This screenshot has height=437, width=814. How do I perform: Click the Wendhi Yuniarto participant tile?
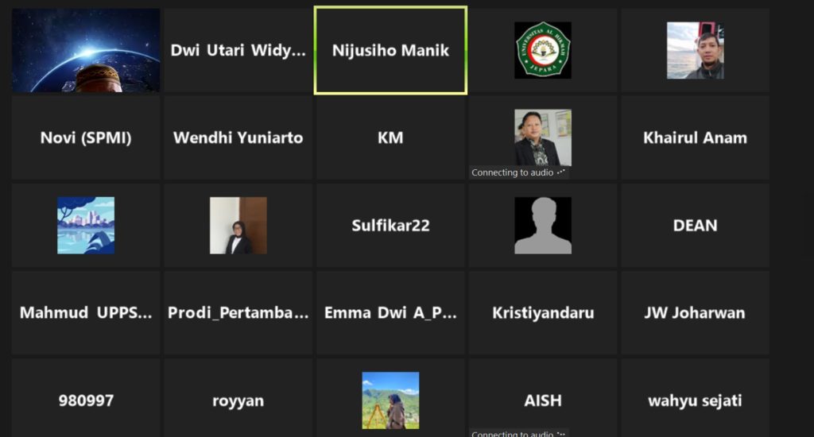coord(238,137)
